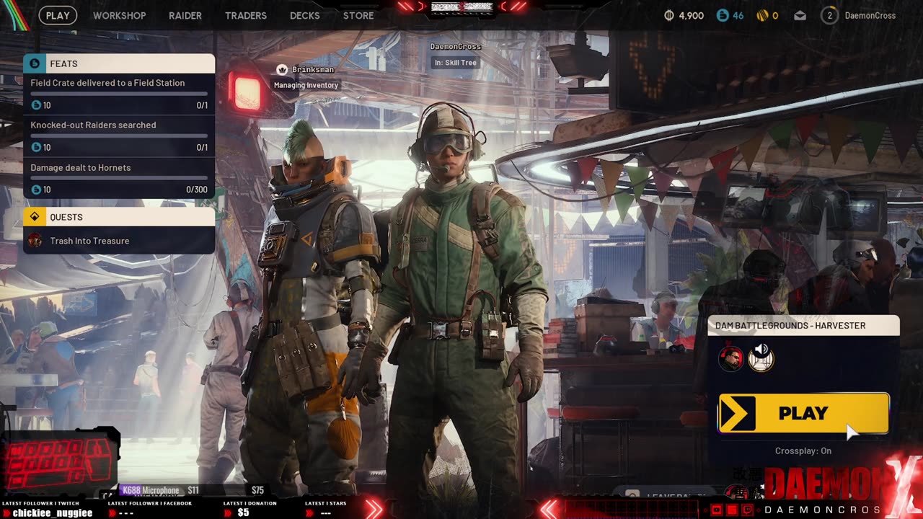Expand the FEATS panel header
923x519 pixels.
(119, 63)
